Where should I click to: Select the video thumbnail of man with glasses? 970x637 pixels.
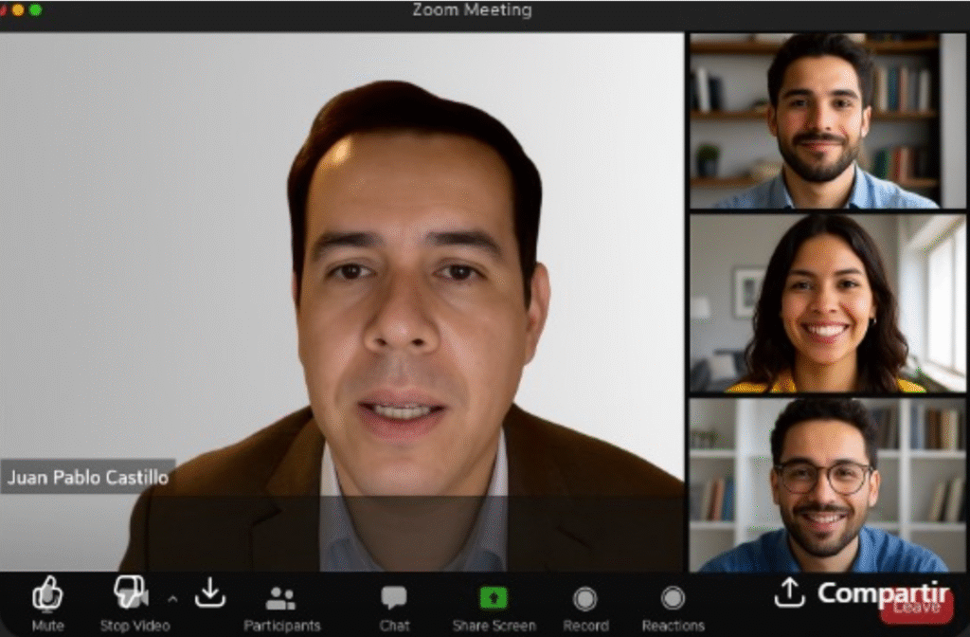(827, 485)
